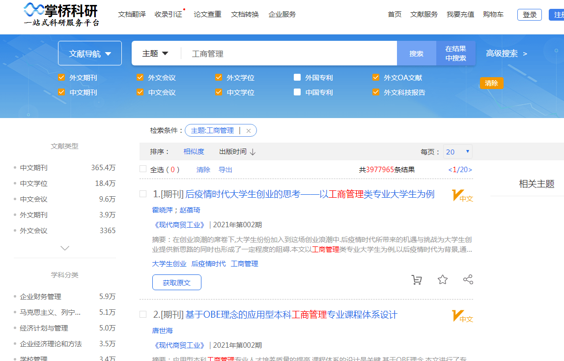Click the 搜索 search button

click(x=417, y=53)
